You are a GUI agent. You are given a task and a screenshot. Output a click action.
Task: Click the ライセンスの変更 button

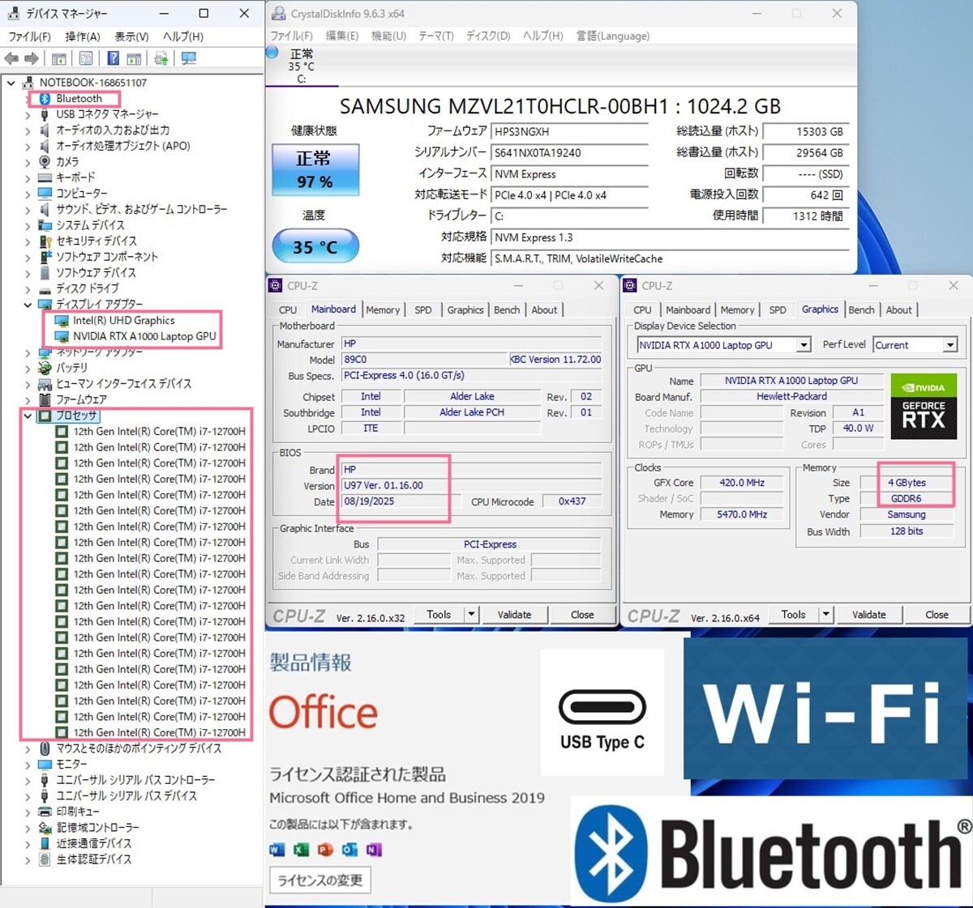[319, 880]
